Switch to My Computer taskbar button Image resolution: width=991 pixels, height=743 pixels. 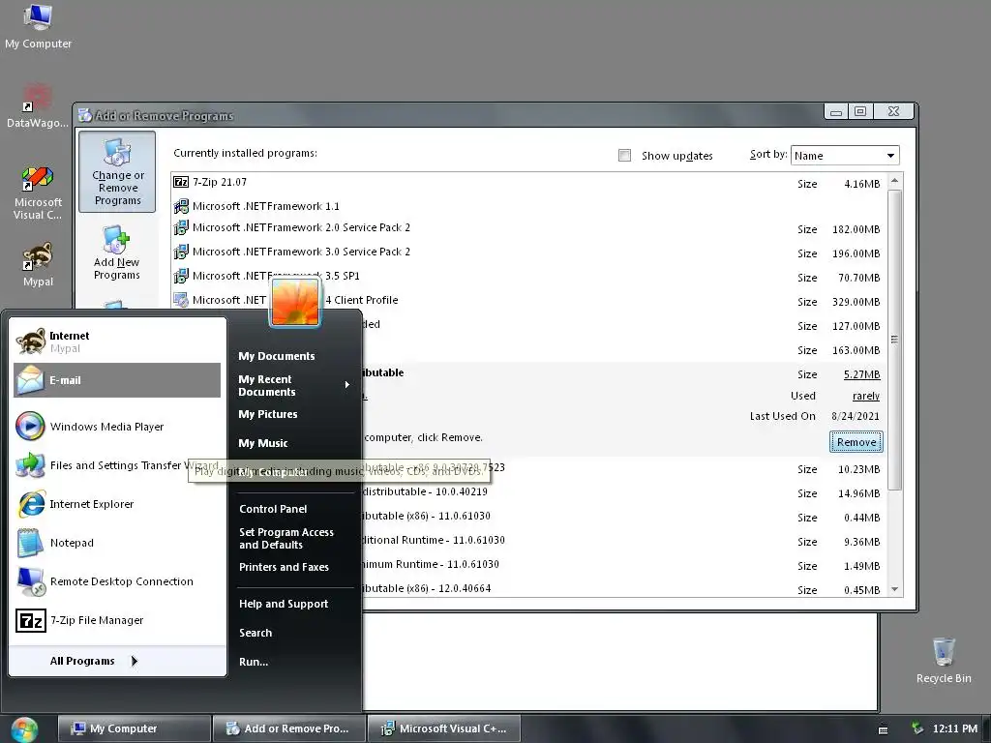[134, 728]
